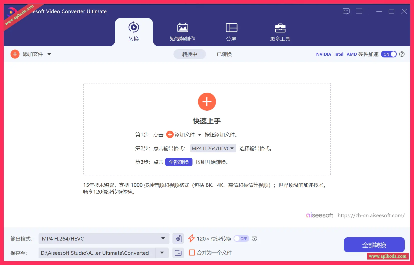
Task: Select the 短视频制作 tab label
Action: tap(182, 39)
